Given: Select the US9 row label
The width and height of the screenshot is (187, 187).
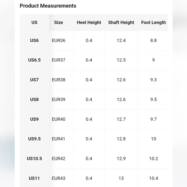Looking at the screenshot, I should click(34, 119).
